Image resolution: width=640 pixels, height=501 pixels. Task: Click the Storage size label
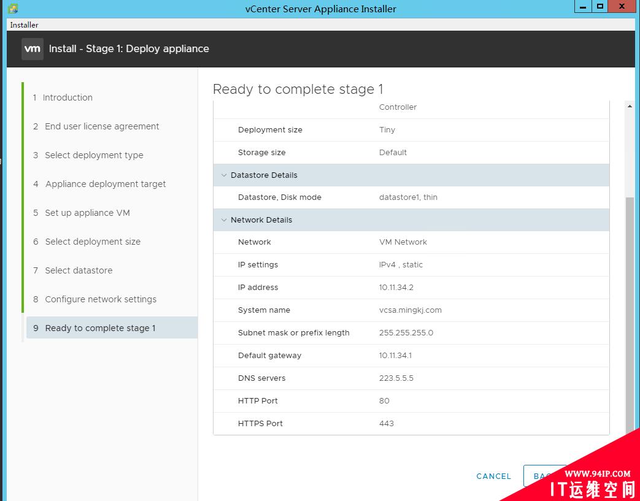point(261,153)
